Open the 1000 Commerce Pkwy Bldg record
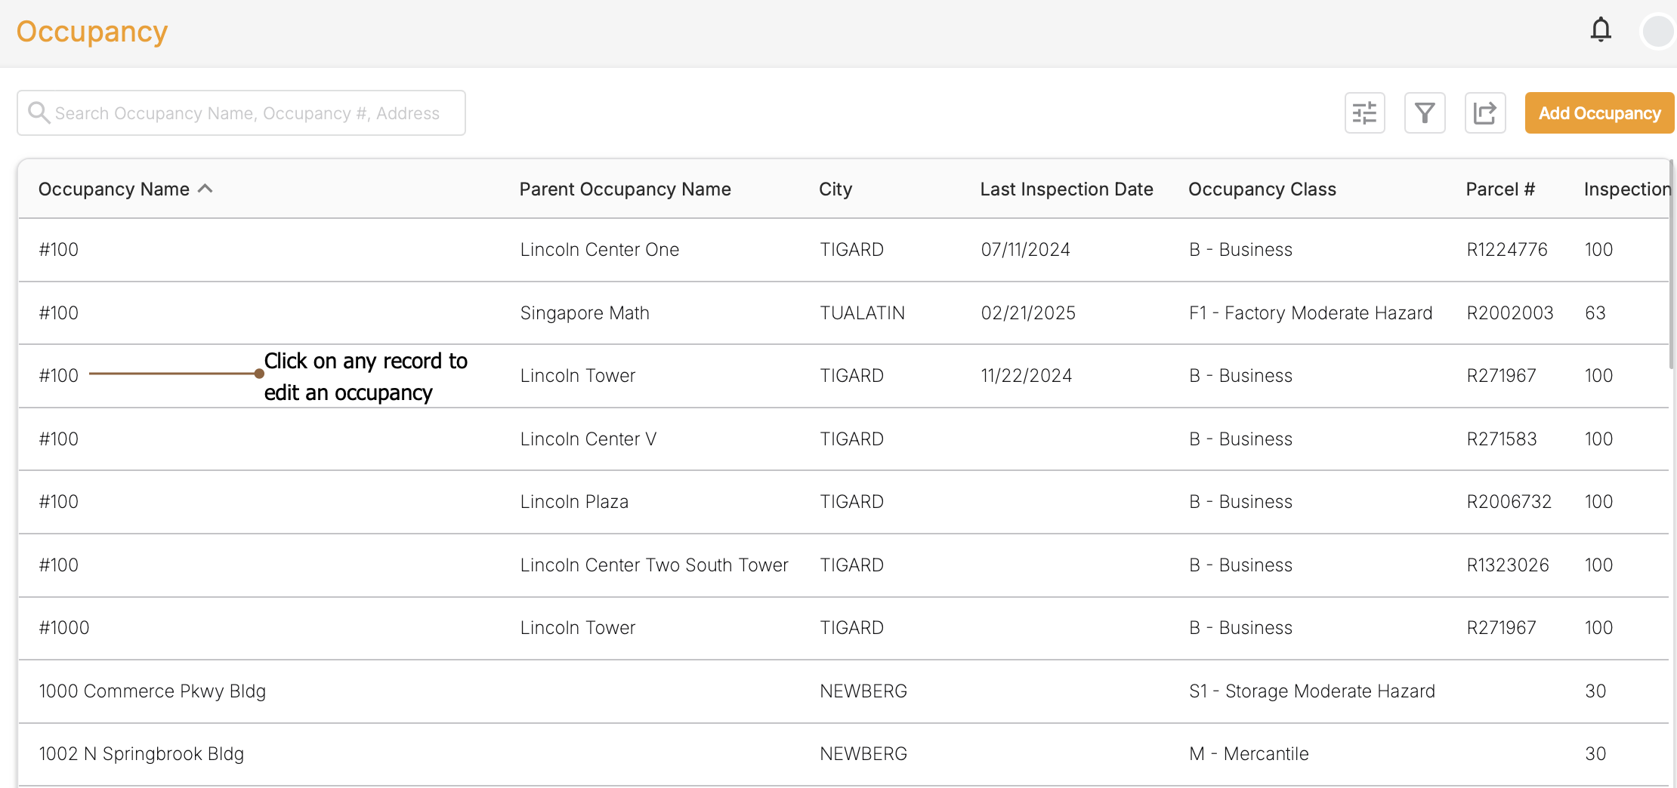 click(153, 691)
